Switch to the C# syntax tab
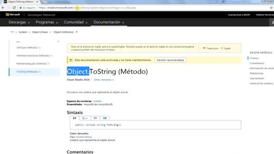Image resolution: width=274 pixels, height=154 pixels. click(74, 118)
